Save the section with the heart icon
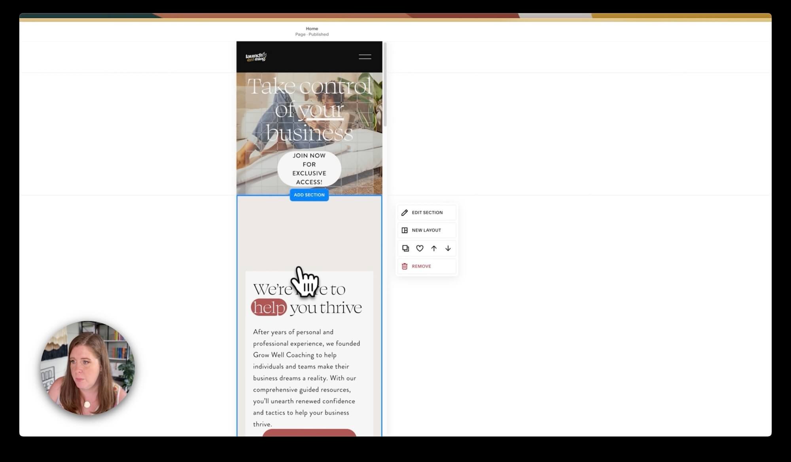The height and width of the screenshot is (462, 791). point(420,248)
